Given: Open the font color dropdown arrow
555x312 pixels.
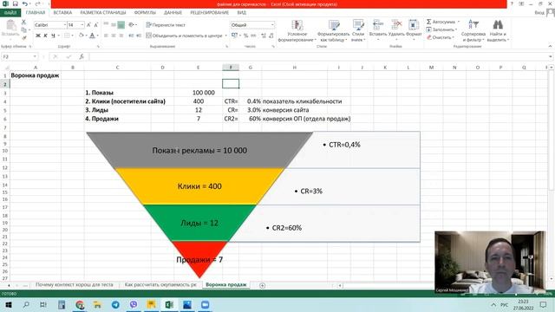Looking at the screenshot, I should click(x=97, y=36).
